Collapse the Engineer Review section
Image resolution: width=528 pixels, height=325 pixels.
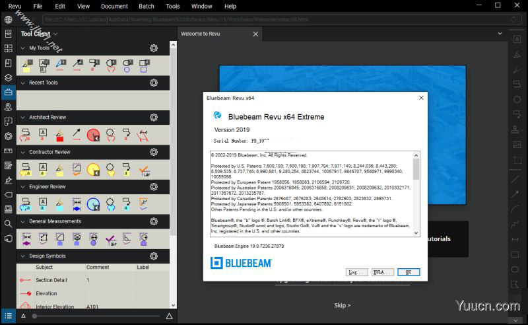click(23, 187)
